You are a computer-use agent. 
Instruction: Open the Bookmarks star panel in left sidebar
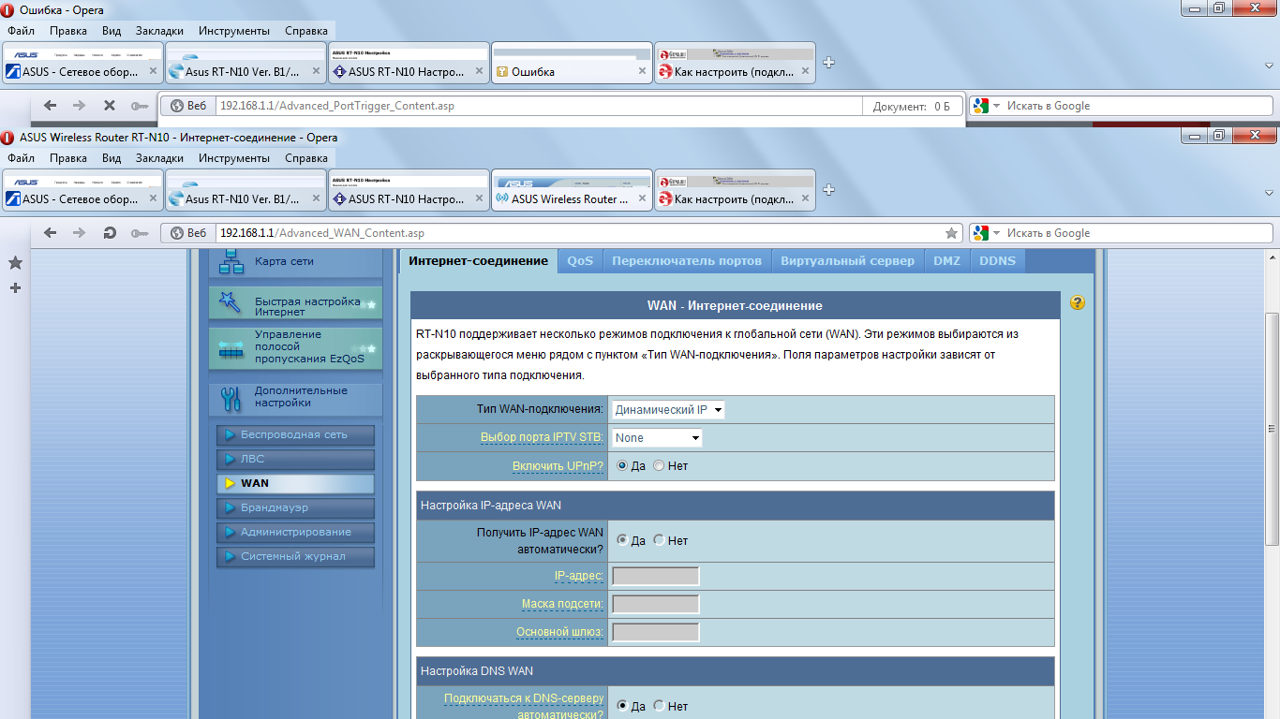(x=15, y=263)
